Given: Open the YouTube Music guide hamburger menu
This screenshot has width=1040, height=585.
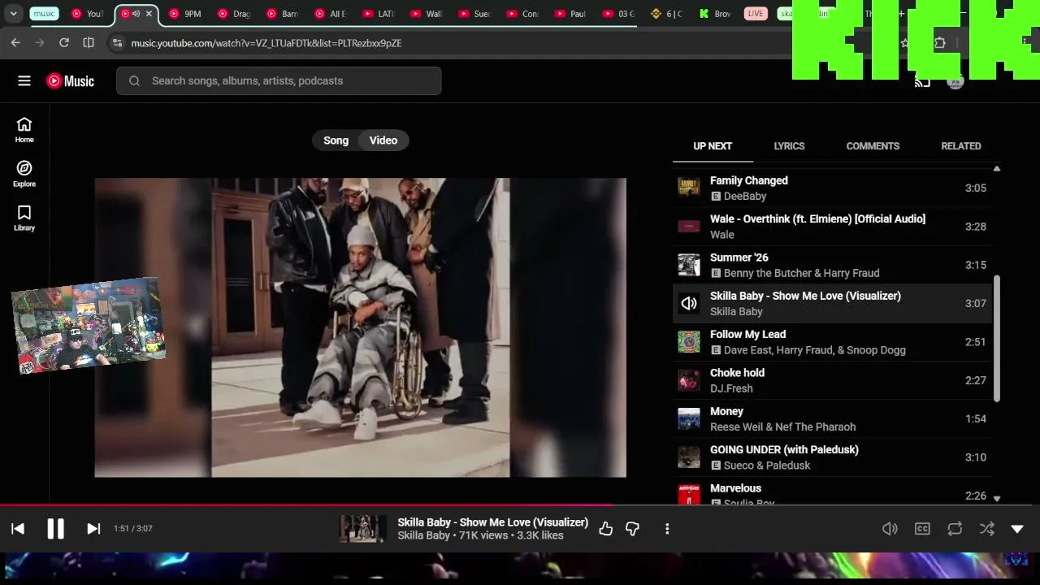Looking at the screenshot, I should pyautogui.click(x=24, y=80).
